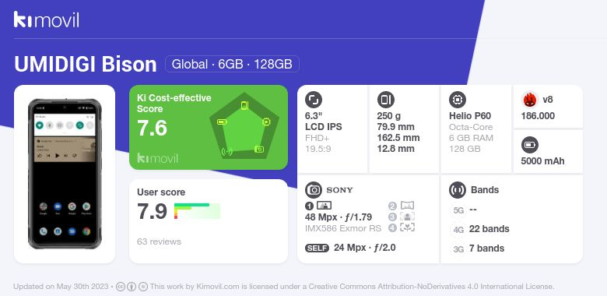Viewport: 607px width, 296px height.
Task: Click the battery capacity icon
Action: point(530,146)
